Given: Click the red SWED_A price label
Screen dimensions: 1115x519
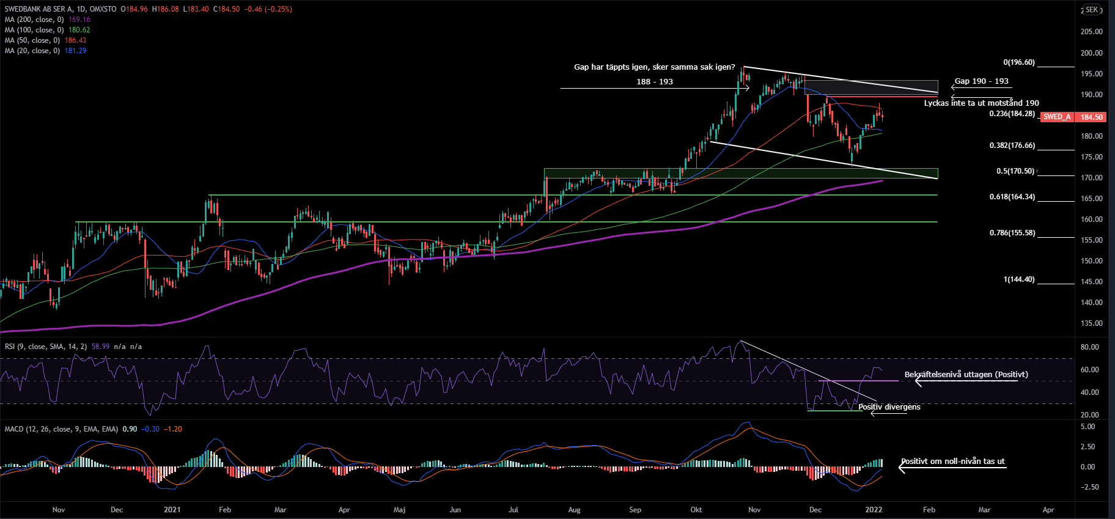Looking at the screenshot, I should tap(1056, 117).
